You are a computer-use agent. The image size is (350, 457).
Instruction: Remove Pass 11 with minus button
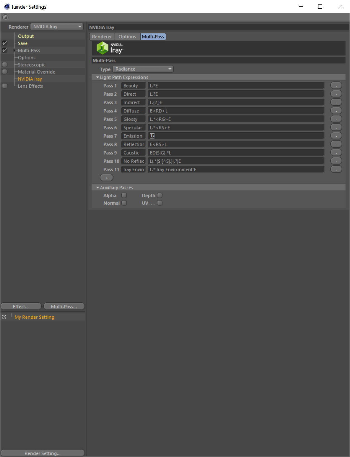(336, 169)
